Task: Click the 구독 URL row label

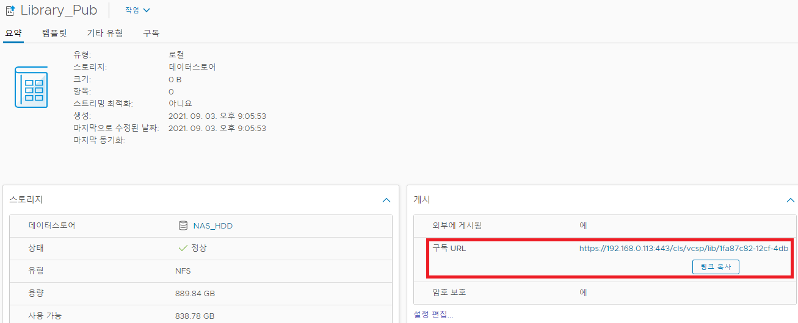Action: pyautogui.click(x=449, y=248)
